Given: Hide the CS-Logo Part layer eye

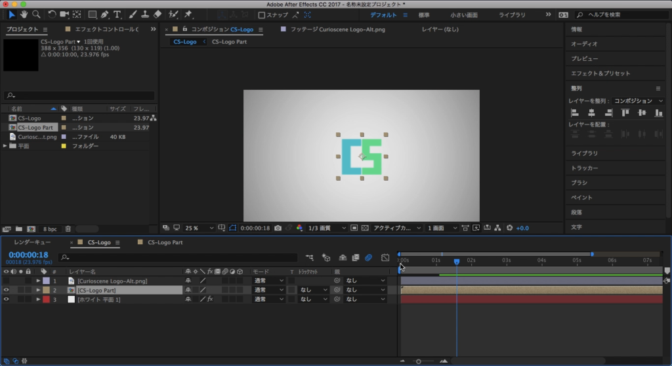Looking at the screenshot, I should (7, 290).
